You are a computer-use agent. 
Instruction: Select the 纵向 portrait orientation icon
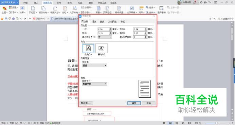tap(88, 48)
